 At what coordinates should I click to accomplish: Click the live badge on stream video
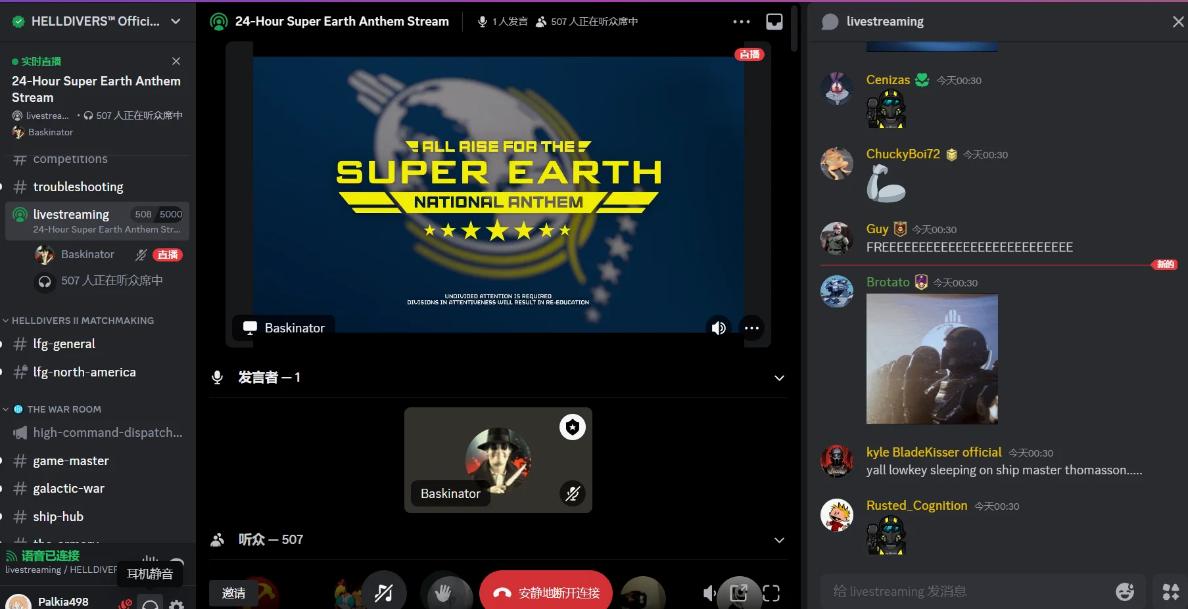point(749,55)
